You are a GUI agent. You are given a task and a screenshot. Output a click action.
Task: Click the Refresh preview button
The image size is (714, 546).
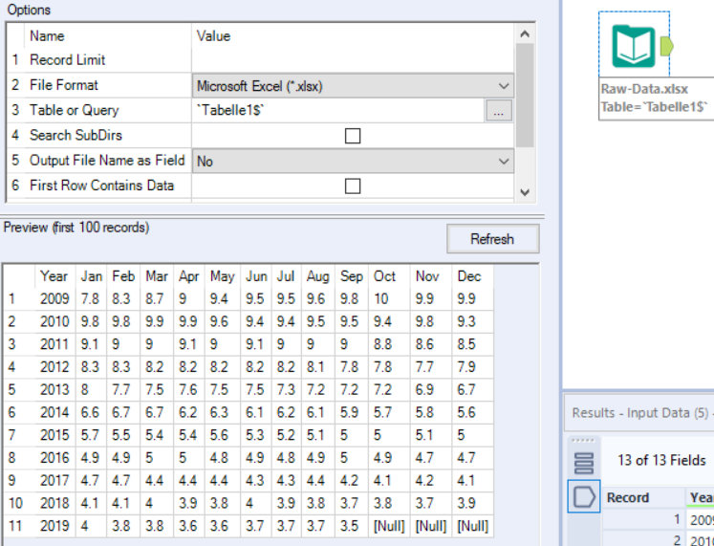tap(492, 239)
